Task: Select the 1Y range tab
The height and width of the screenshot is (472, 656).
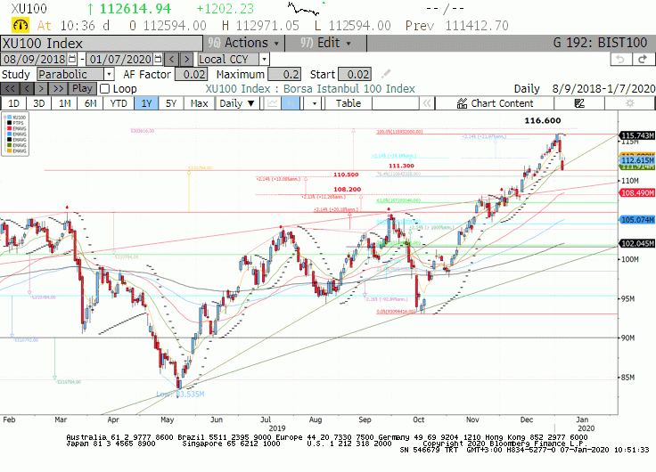Action: [146, 103]
